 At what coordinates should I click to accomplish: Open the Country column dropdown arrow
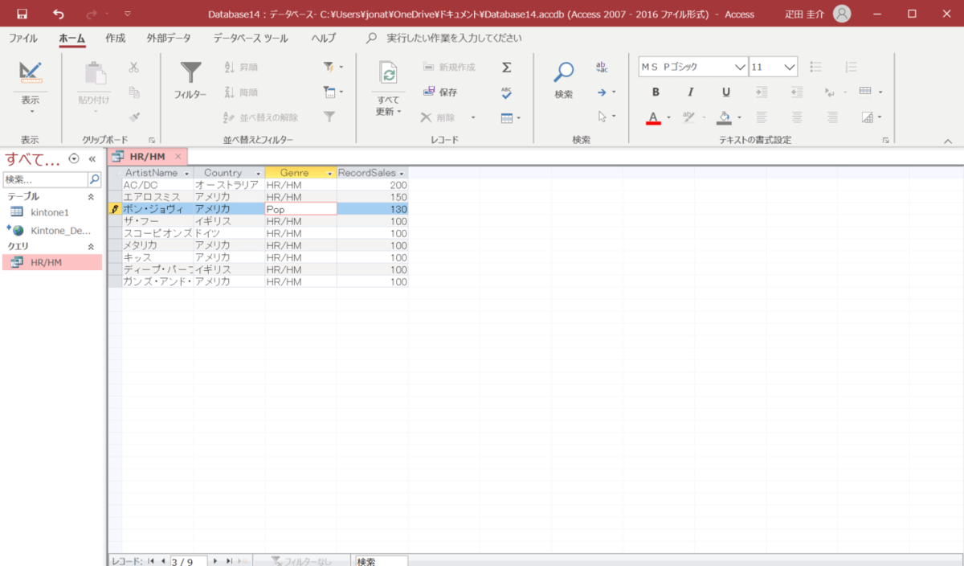[259, 173]
